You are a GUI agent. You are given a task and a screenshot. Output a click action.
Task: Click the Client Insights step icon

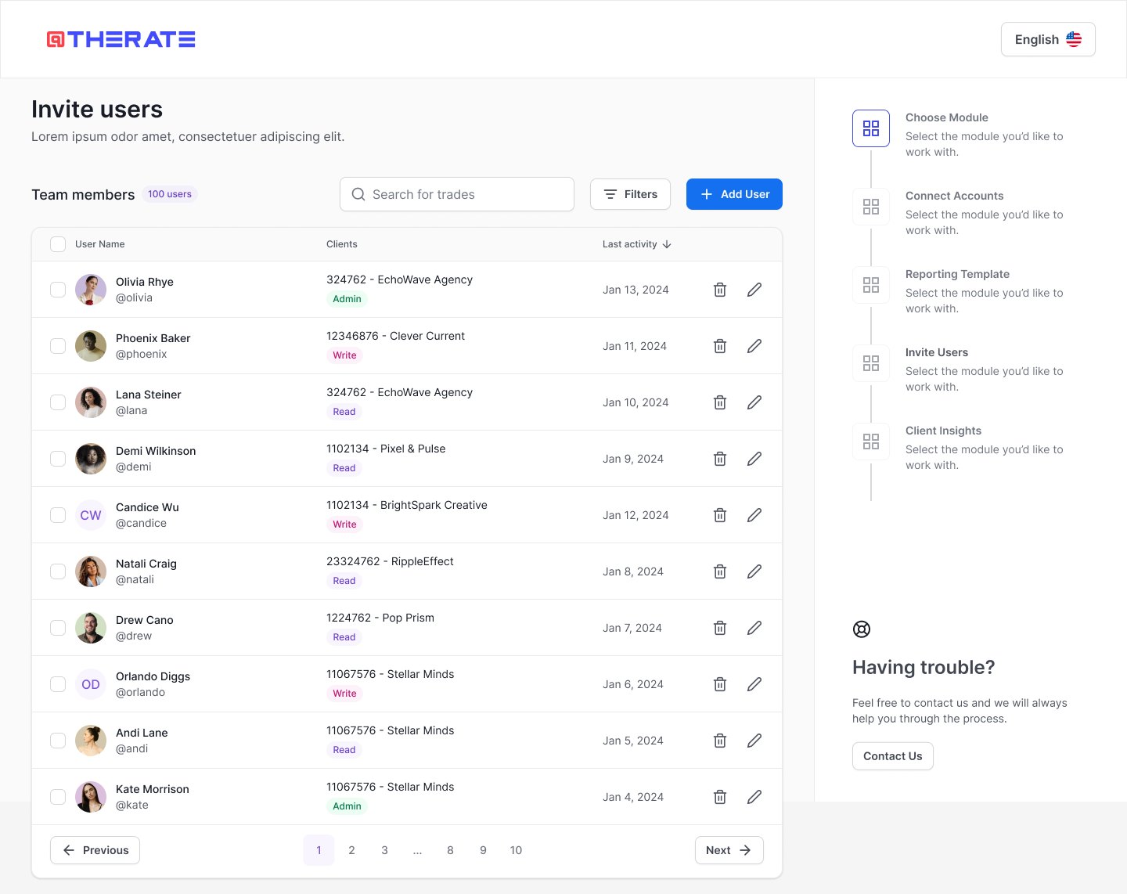tap(871, 442)
